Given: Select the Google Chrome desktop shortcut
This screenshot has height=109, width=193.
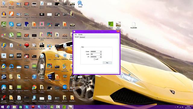Looking at the screenshot, I should pos(34,89).
